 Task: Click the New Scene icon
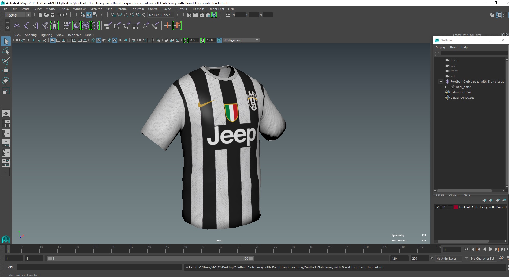click(x=40, y=15)
